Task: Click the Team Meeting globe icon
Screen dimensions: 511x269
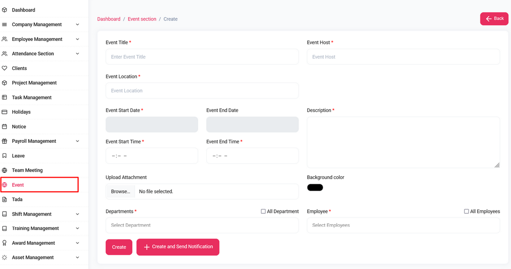Action: [x=5, y=170]
